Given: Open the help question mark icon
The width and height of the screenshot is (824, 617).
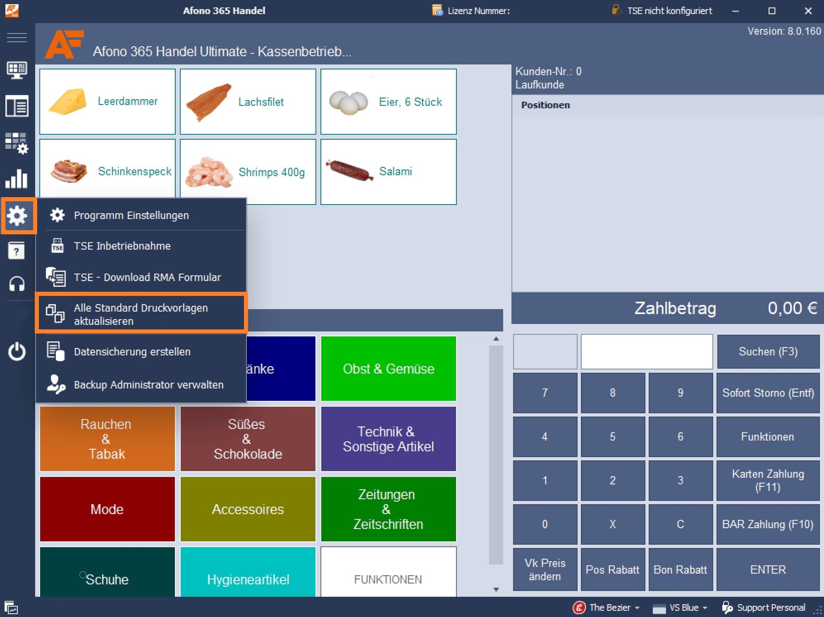Looking at the screenshot, I should (x=16, y=251).
